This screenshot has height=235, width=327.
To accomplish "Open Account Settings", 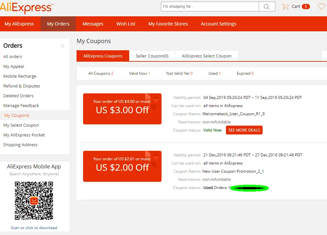I will point(218,24).
